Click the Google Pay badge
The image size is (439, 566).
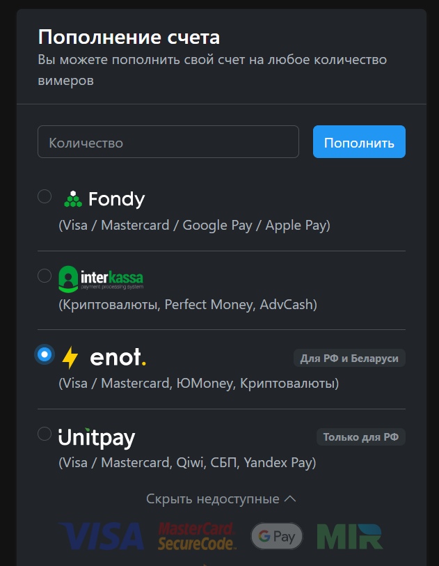coord(276,536)
